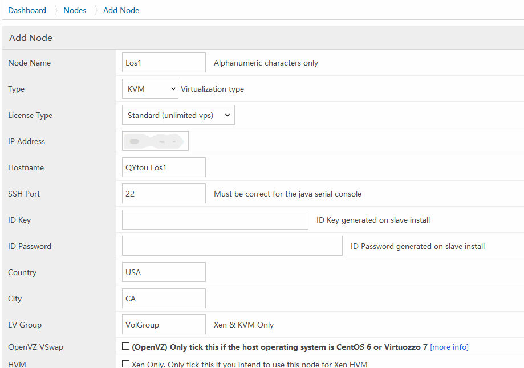This screenshot has height=368, width=524.
Task: Click the Add Node panel header
Action: pyautogui.click(x=31, y=38)
